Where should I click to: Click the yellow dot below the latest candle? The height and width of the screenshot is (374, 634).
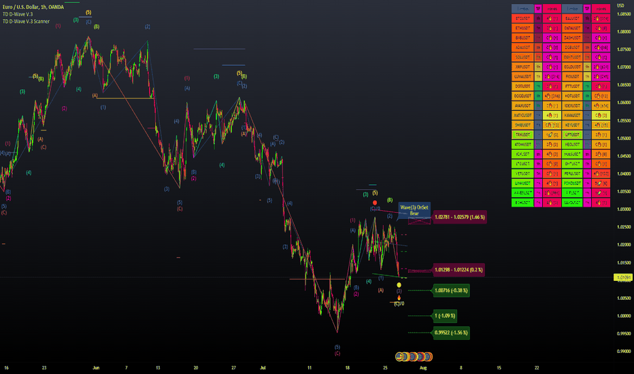399,285
